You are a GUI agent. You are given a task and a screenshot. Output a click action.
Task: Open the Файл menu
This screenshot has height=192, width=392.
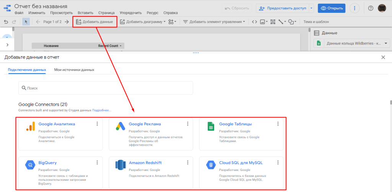(x=19, y=13)
